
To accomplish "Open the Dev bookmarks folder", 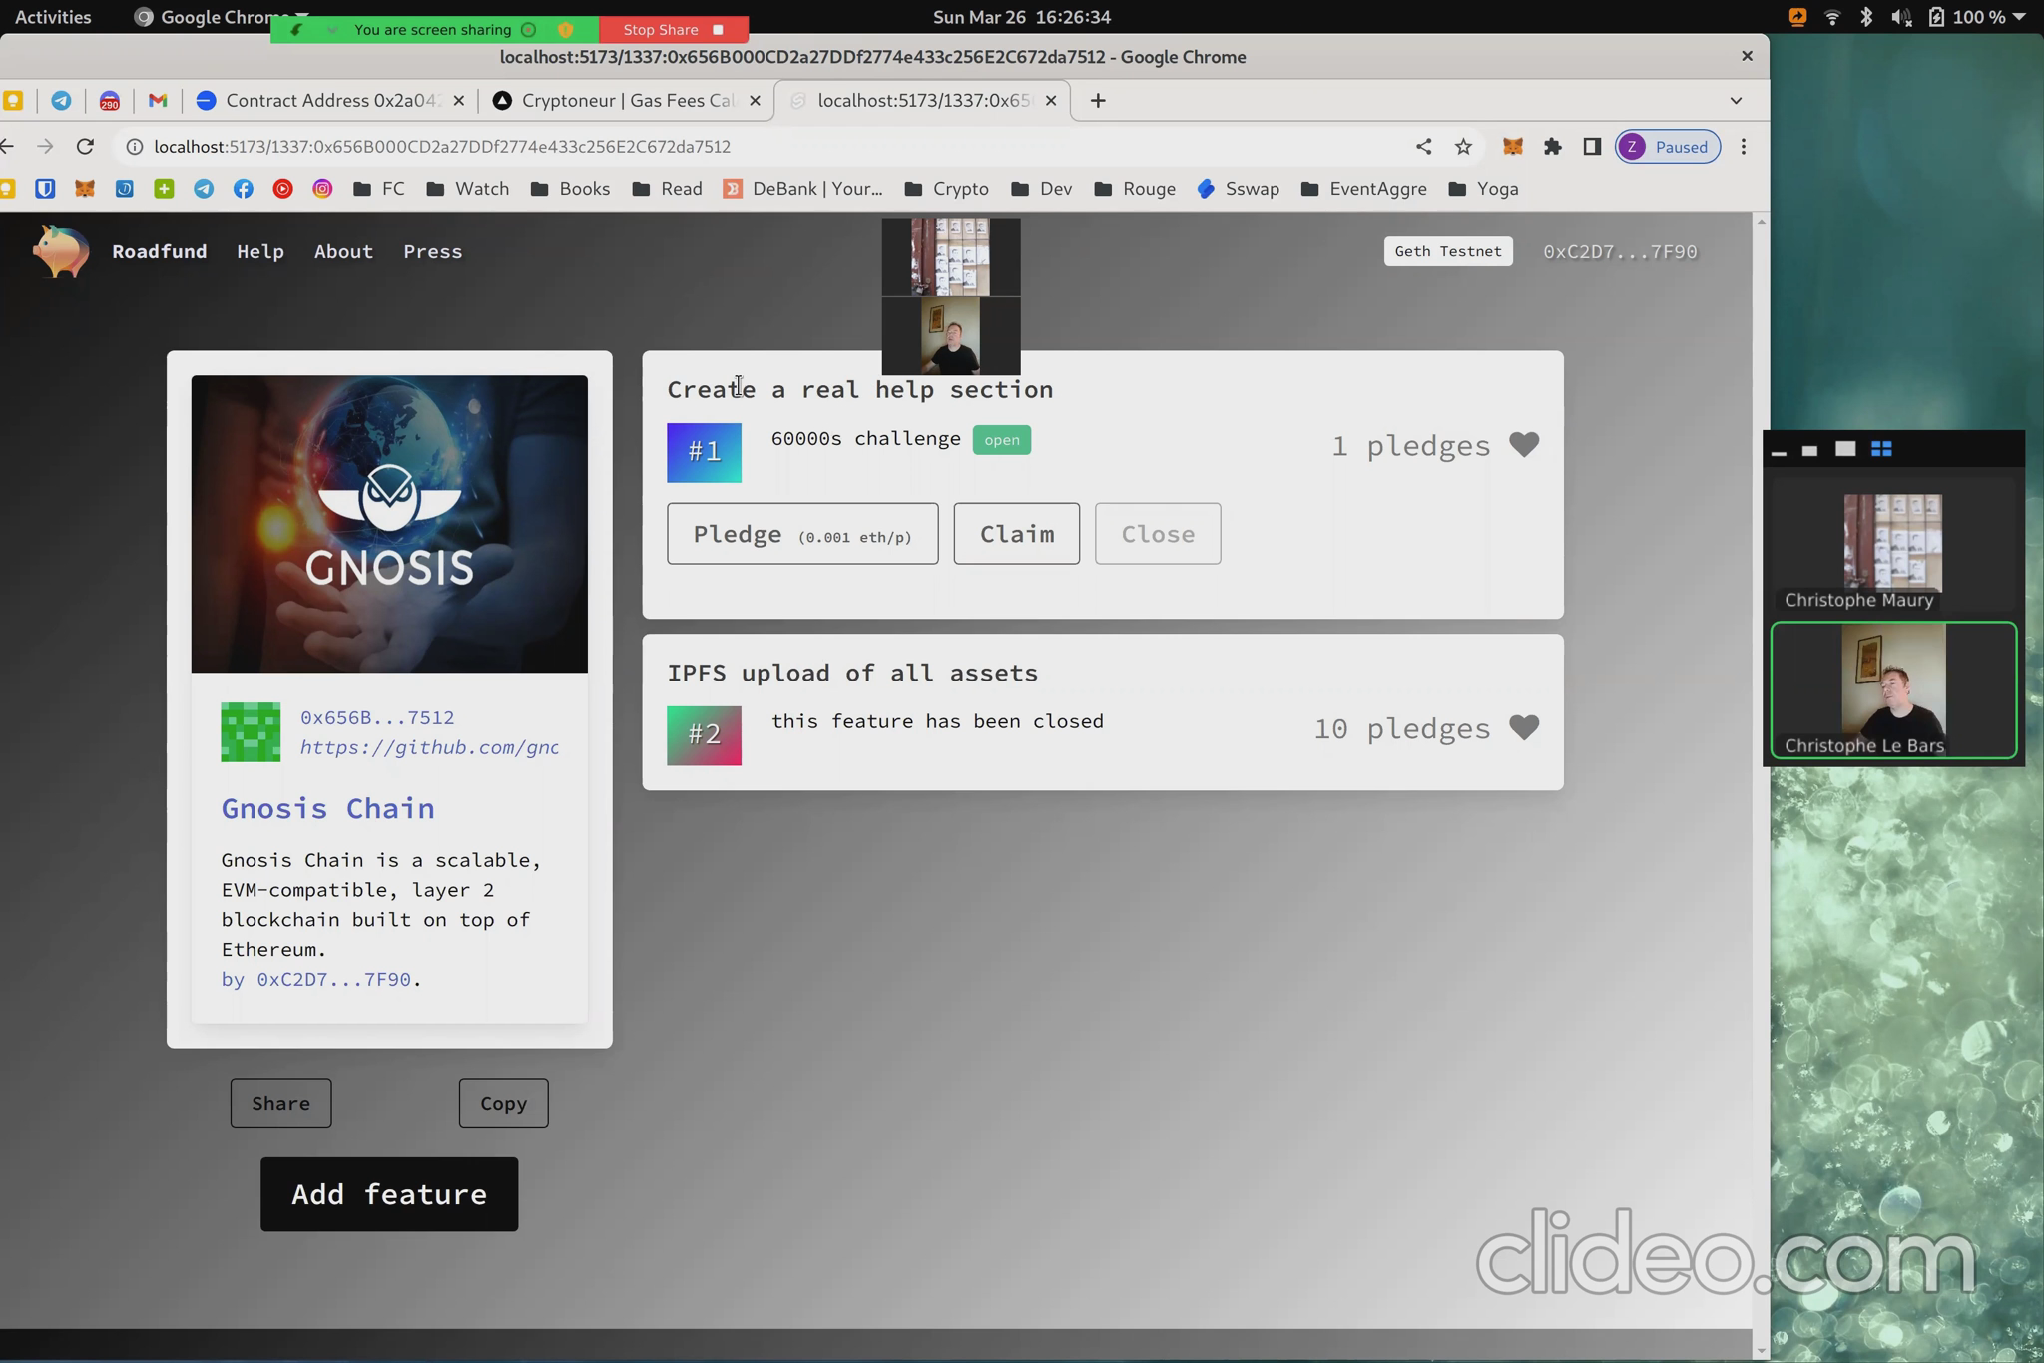I will point(1041,189).
